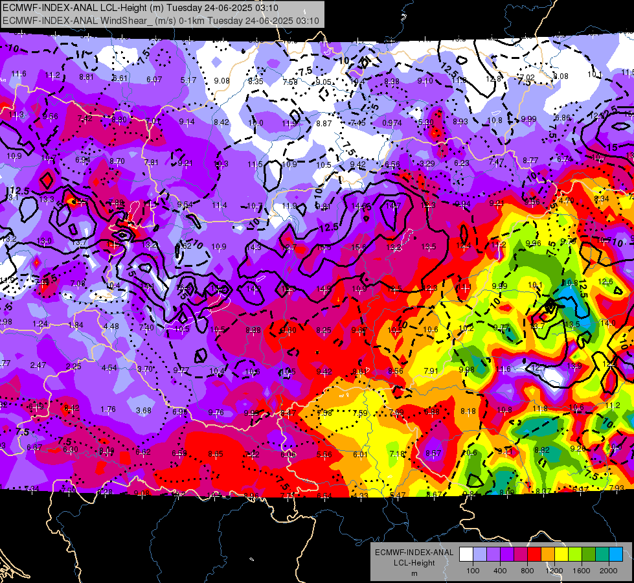
Task: Click the map value 8.65
Action: tap(216, 454)
